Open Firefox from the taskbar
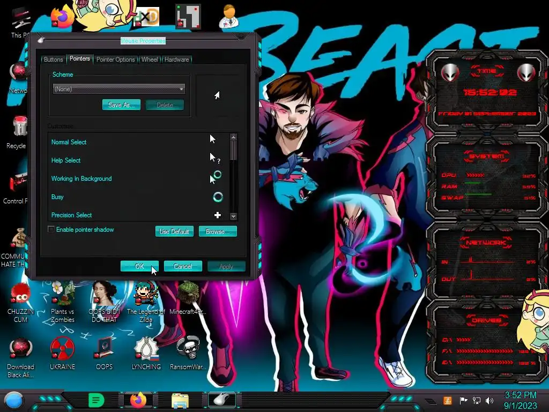 [x=138, y=400]
